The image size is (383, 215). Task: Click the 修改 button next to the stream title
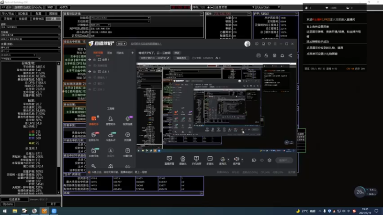pos(177,53)
